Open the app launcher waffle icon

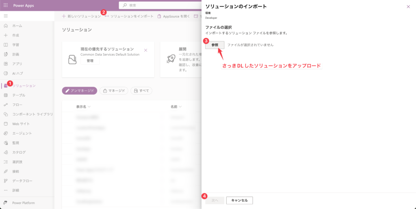pos(6,5)
